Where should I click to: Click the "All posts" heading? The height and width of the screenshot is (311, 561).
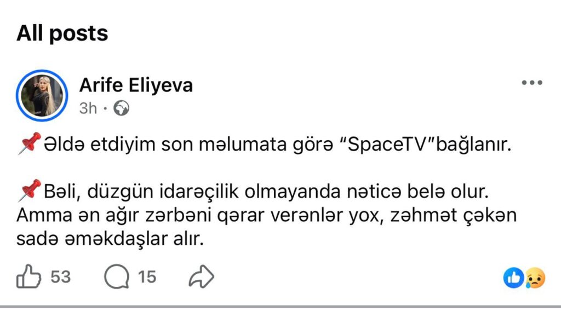(62, 34)
